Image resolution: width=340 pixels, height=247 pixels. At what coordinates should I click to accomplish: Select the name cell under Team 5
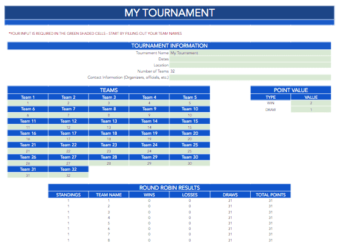tap(190, 103)
